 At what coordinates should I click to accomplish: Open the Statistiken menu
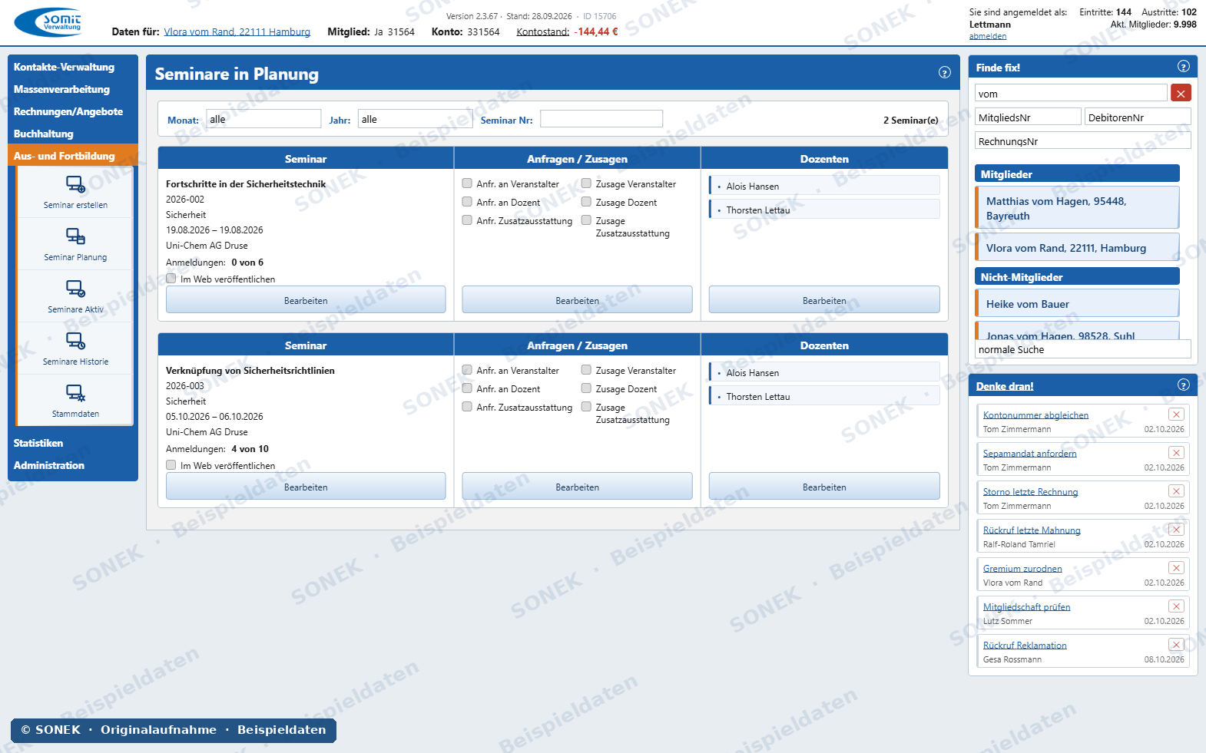click(x=38, y=443)
